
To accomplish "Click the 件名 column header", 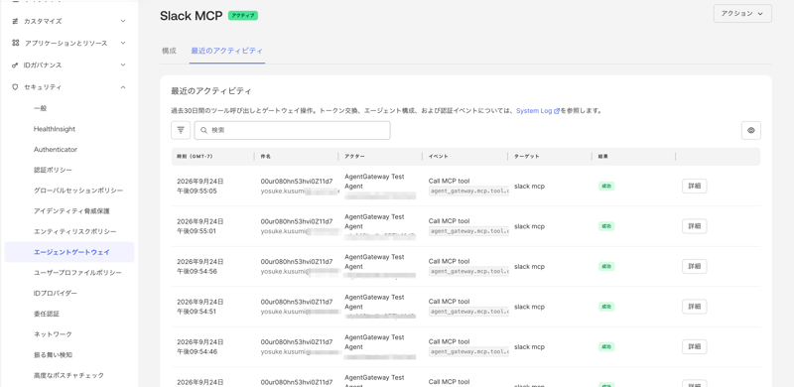I will coord(265,157).
